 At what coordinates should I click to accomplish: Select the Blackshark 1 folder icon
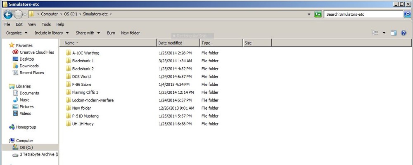(69, 61)
